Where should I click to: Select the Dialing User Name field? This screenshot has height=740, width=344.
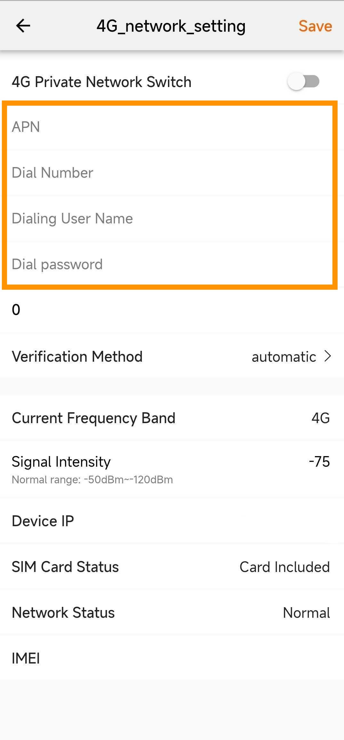tap(170, 219)
